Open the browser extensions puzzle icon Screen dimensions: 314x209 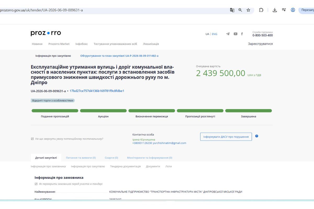click(261, 10)
